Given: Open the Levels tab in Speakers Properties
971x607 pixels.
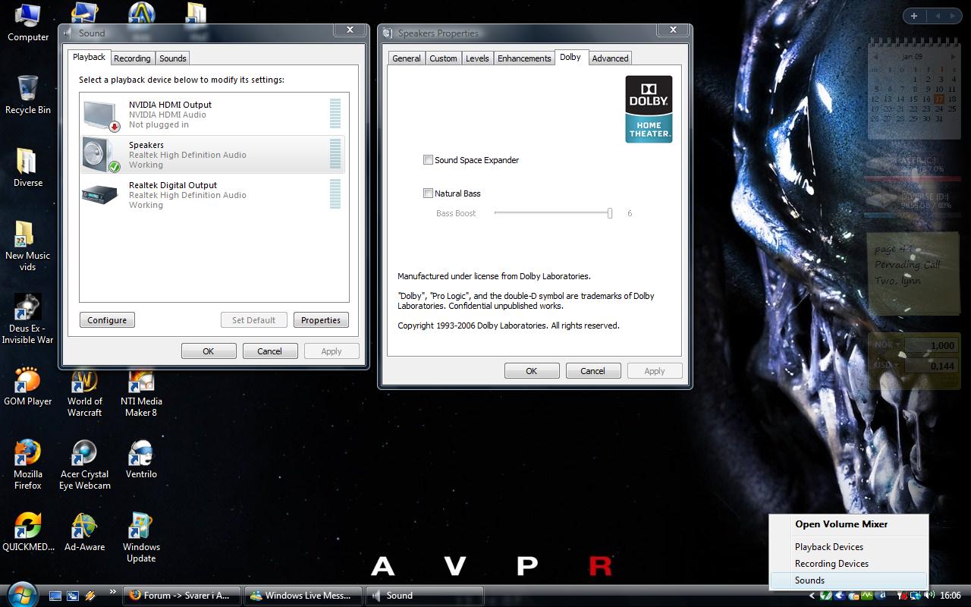Looking at the screenshot, I should (477, 58).
